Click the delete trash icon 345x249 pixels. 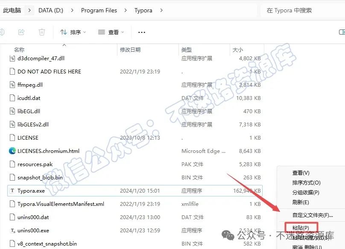click(x=41, y=32)
